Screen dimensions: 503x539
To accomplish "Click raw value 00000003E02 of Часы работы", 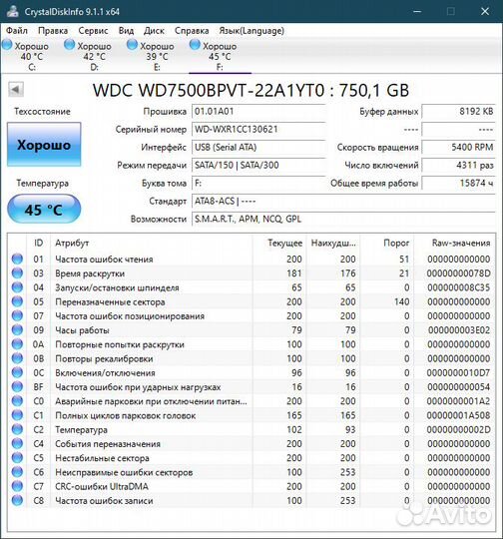I will pyautogui.click(x=459, y=330).
